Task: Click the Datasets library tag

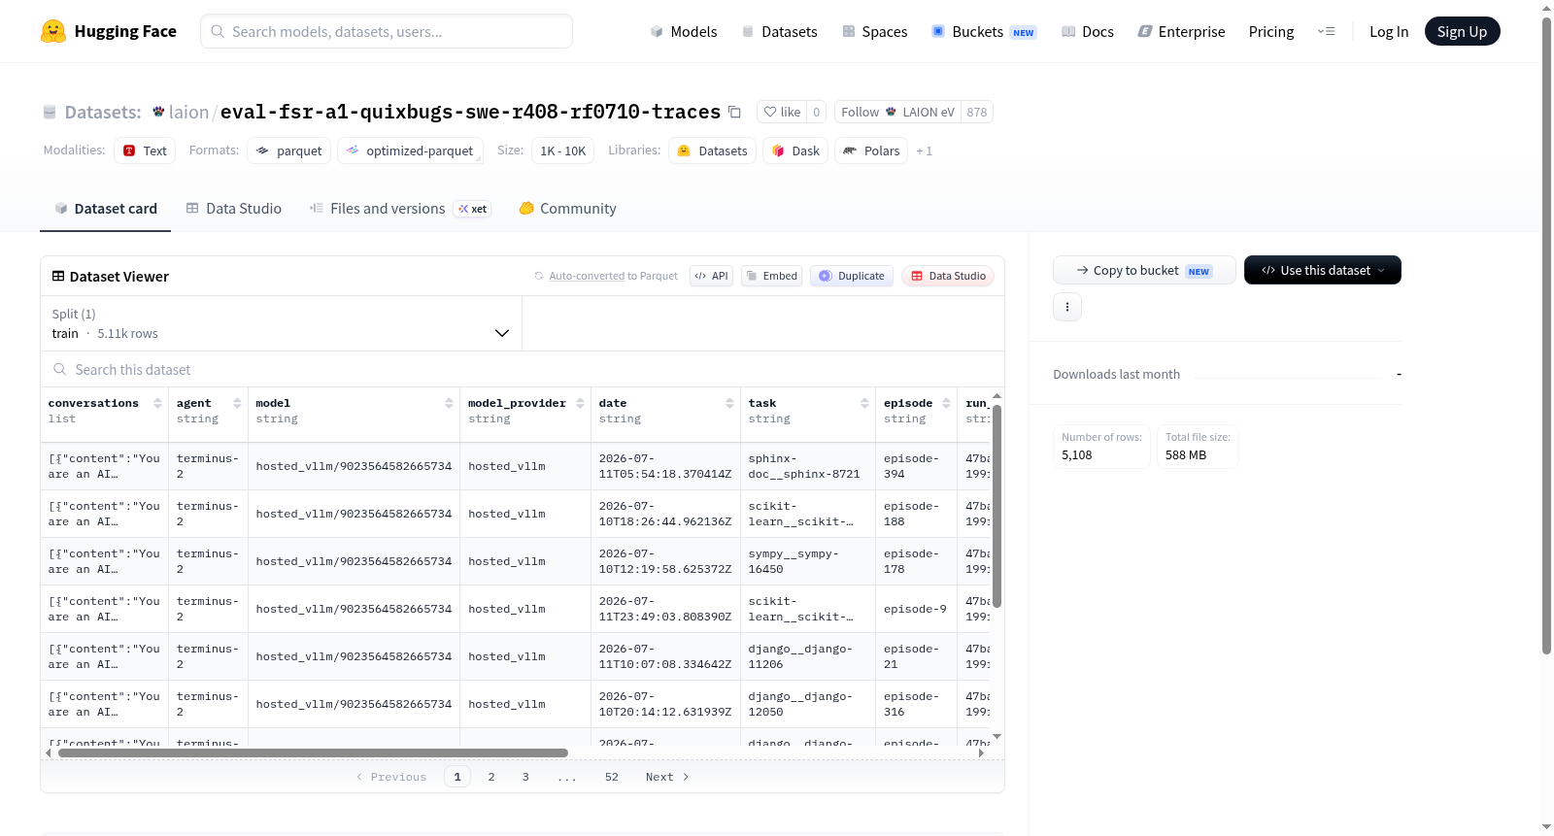Action: pyautogui.click(x=713, y=150)
